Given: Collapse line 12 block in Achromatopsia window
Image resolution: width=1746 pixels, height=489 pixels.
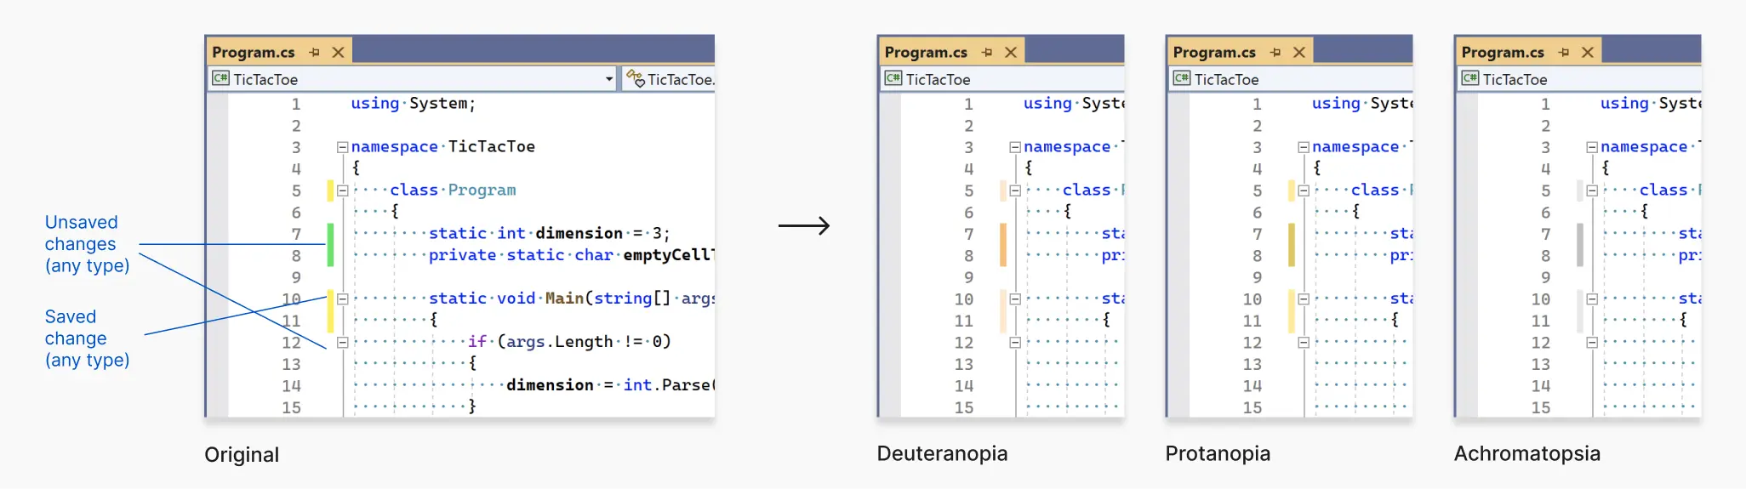Looking at the screenshot, I should [x=1592, y=342].
